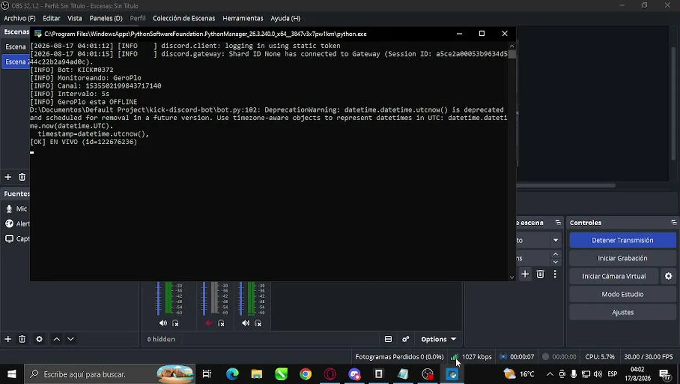Undock the scene transitions panel
The image size is (680, 384).
tap(558, 222)
